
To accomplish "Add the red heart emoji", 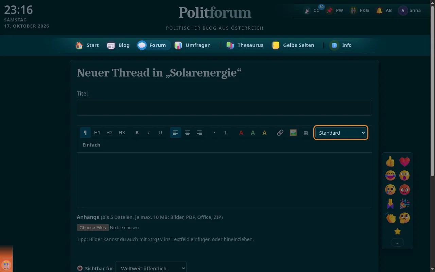I will point(404,161).
